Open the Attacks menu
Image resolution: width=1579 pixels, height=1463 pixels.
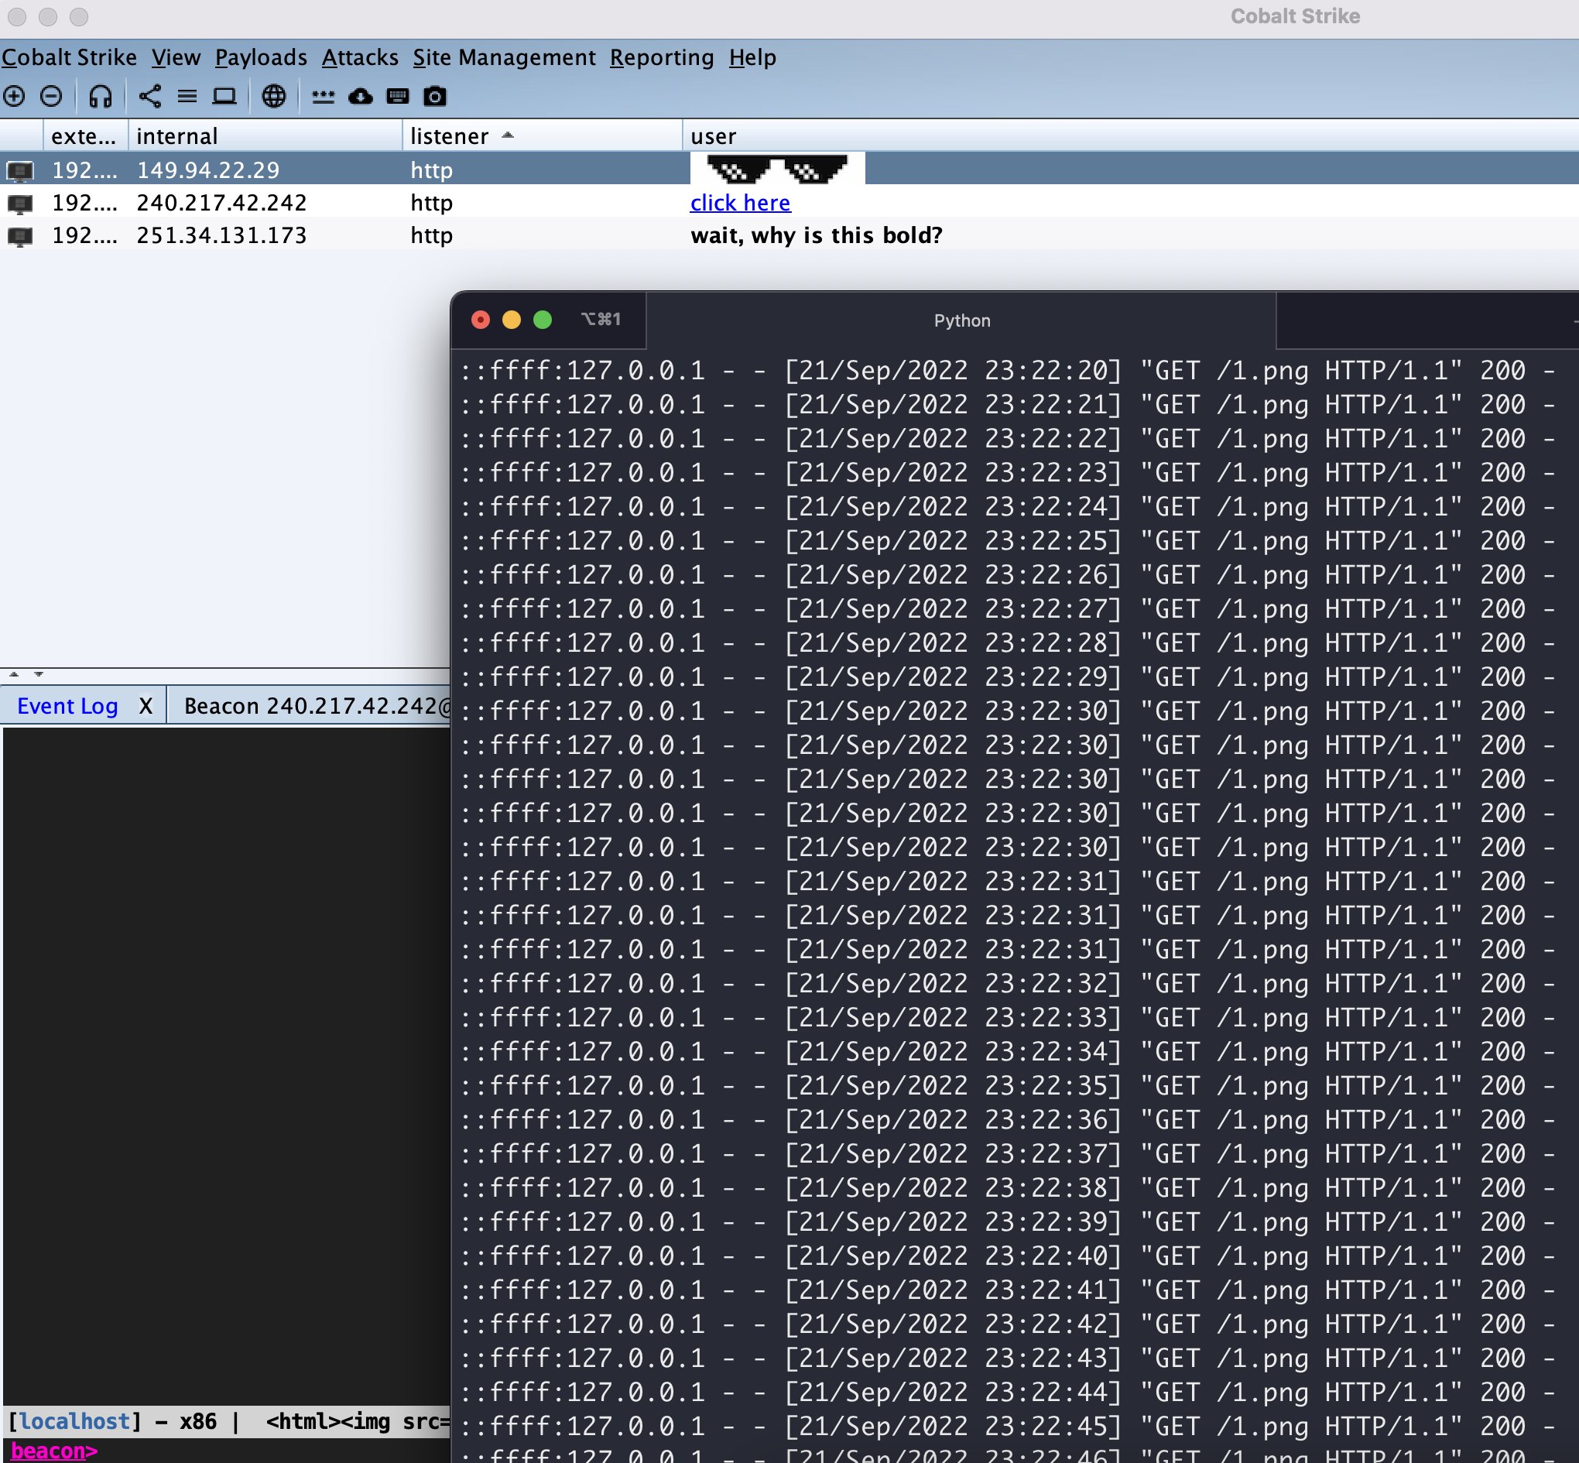click(360, 58)
